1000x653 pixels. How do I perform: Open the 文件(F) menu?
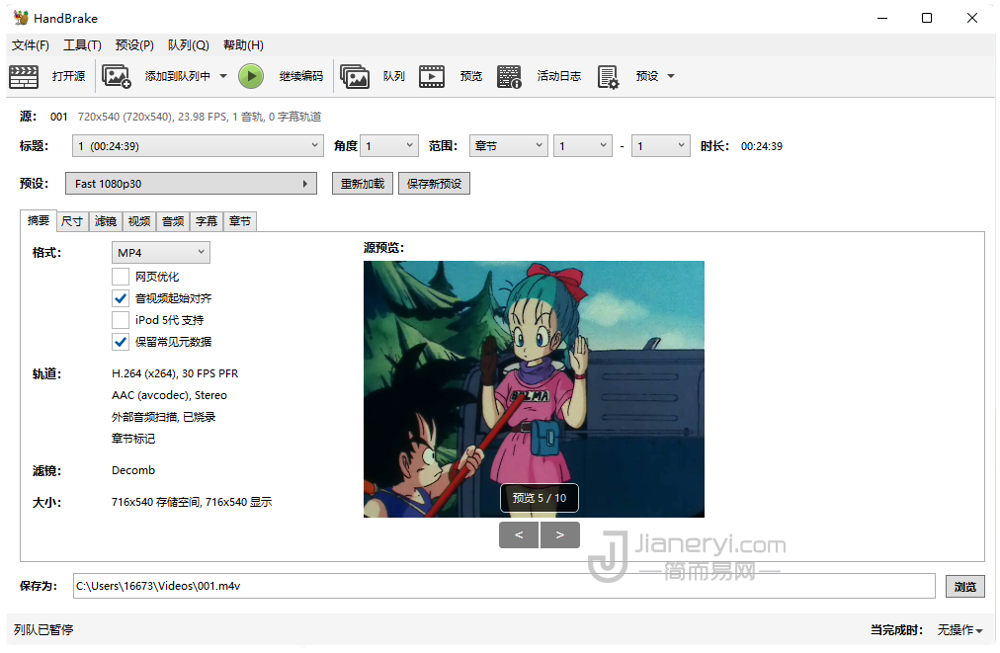click(31, 45)
